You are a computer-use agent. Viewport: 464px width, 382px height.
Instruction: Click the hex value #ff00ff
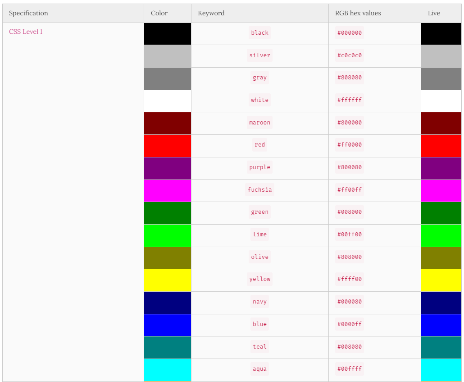(x=350, y=190)
